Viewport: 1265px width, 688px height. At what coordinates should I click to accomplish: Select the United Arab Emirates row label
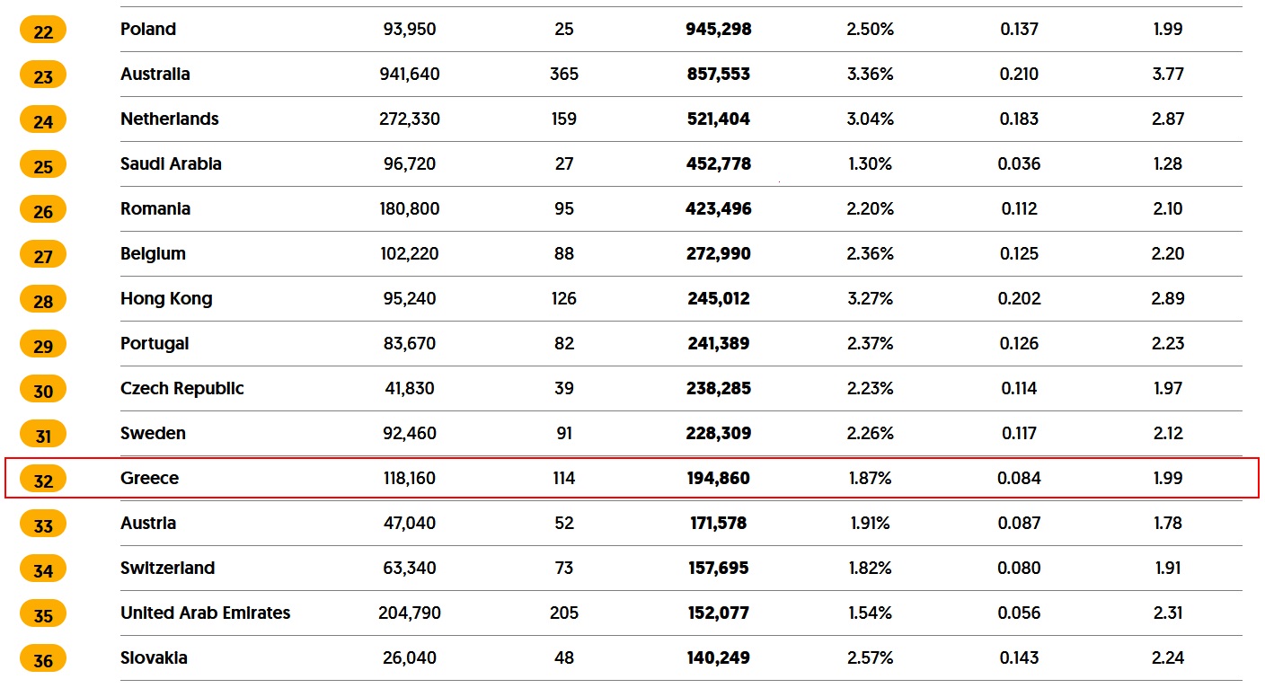[206, 613]
